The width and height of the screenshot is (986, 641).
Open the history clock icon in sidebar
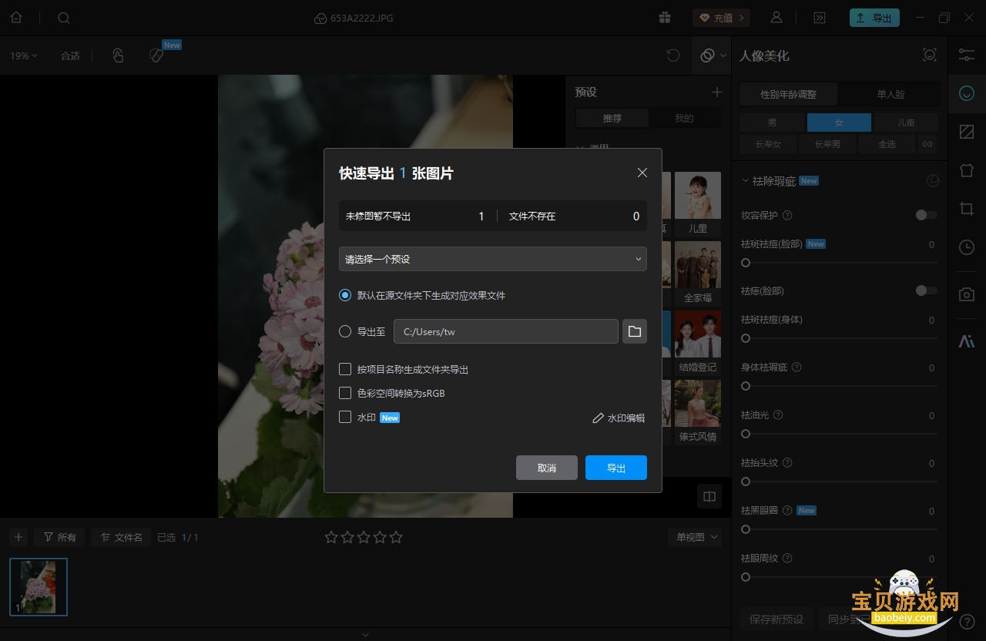(x=967, y=247)
